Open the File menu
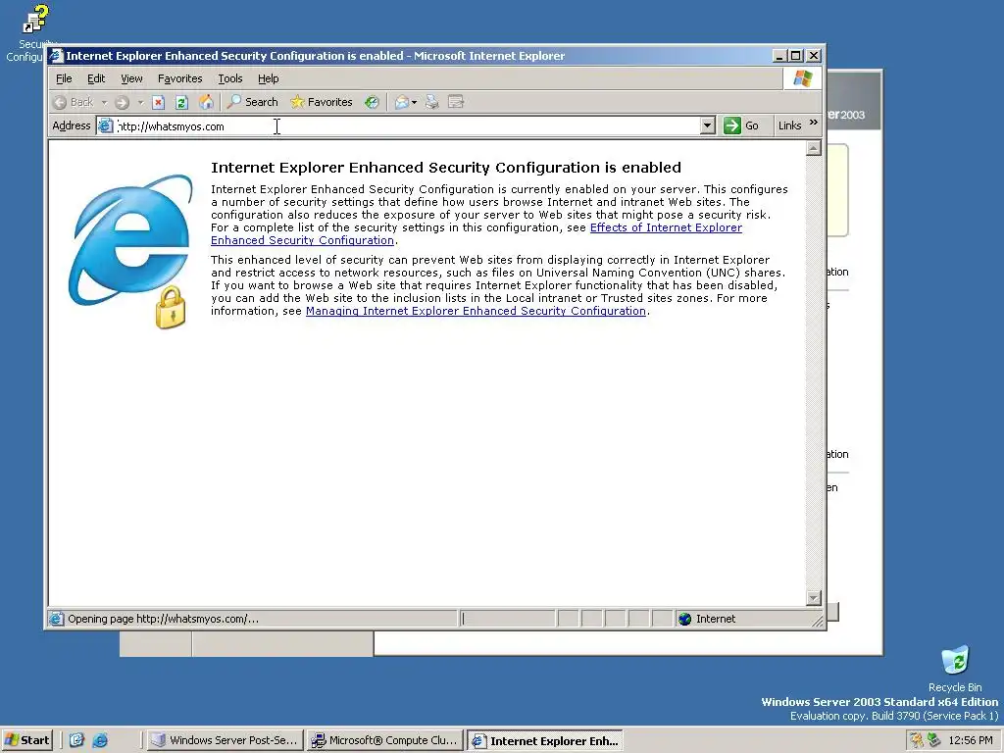Viewport: 1004px width, 753px height. [64, 78]
